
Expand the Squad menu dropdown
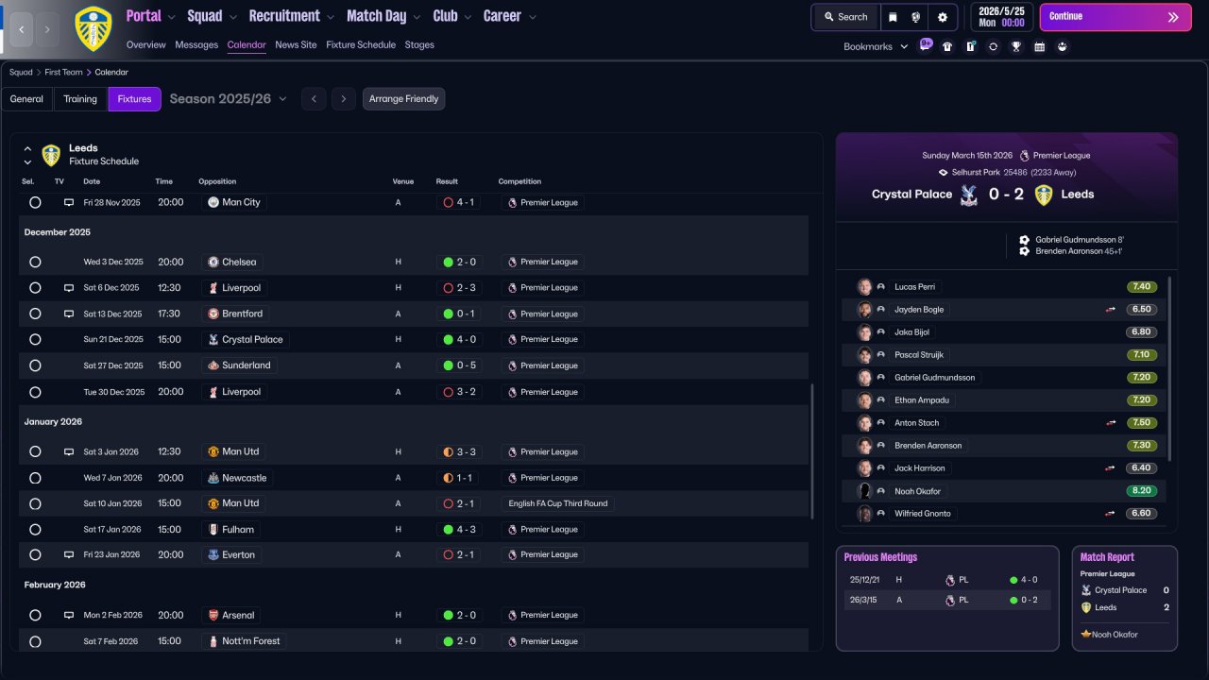click(232, 17)
